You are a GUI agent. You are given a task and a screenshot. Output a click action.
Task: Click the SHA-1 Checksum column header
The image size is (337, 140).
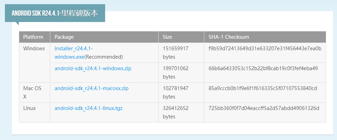[x=229, y=37]
